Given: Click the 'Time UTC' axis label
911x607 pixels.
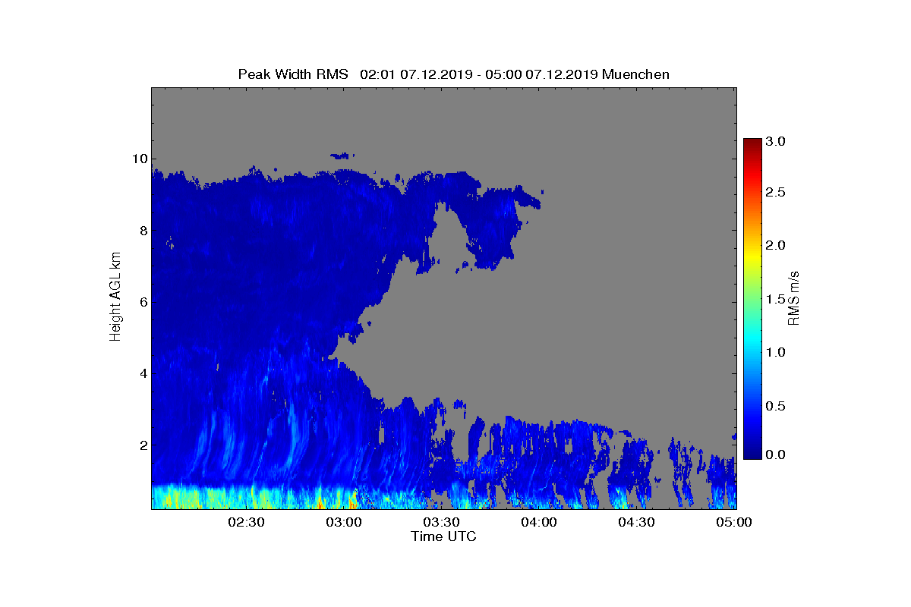Looking at the screenshot, I should [x=444, y=536].
